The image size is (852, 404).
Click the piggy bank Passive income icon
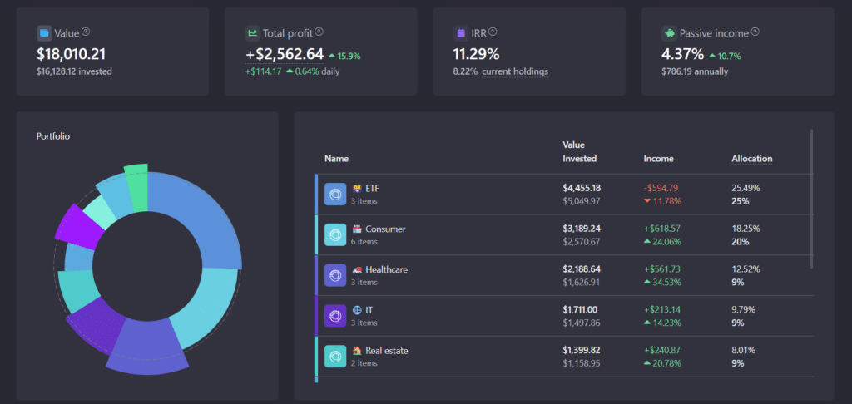pos(670,33)
